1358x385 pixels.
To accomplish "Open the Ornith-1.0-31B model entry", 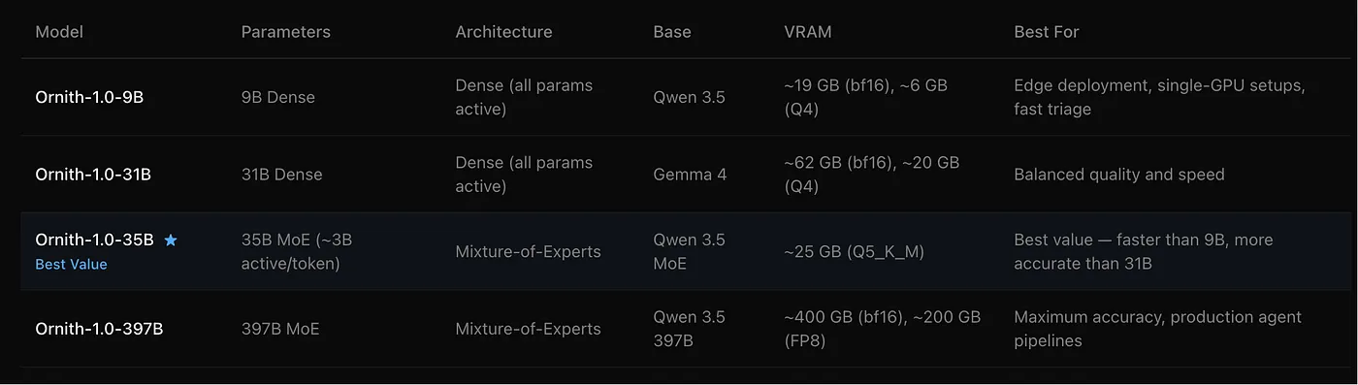I will point(93,175).
